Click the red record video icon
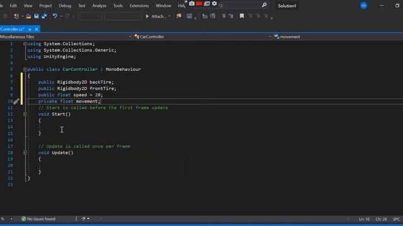This screenshot has width=403, height=226. click(x=199, y=4)
